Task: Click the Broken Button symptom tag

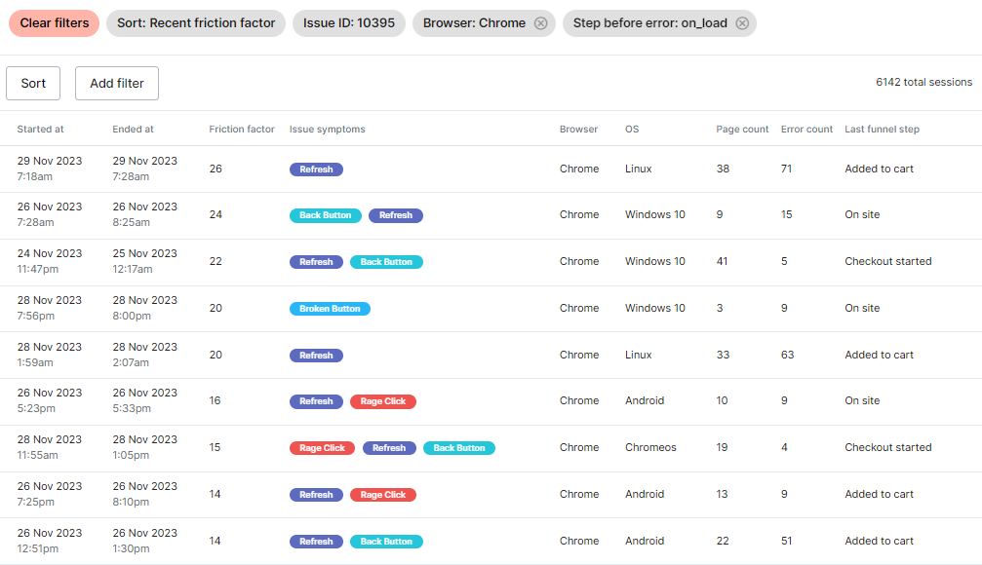Action: (x=330, y=309)
